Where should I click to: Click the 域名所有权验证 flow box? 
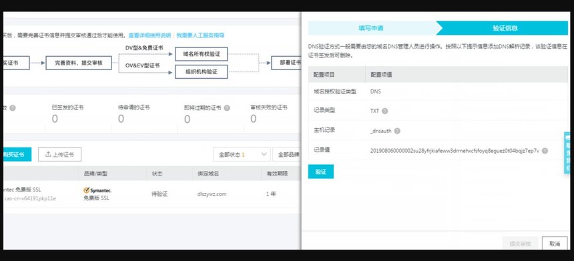(x=202, y=54)
